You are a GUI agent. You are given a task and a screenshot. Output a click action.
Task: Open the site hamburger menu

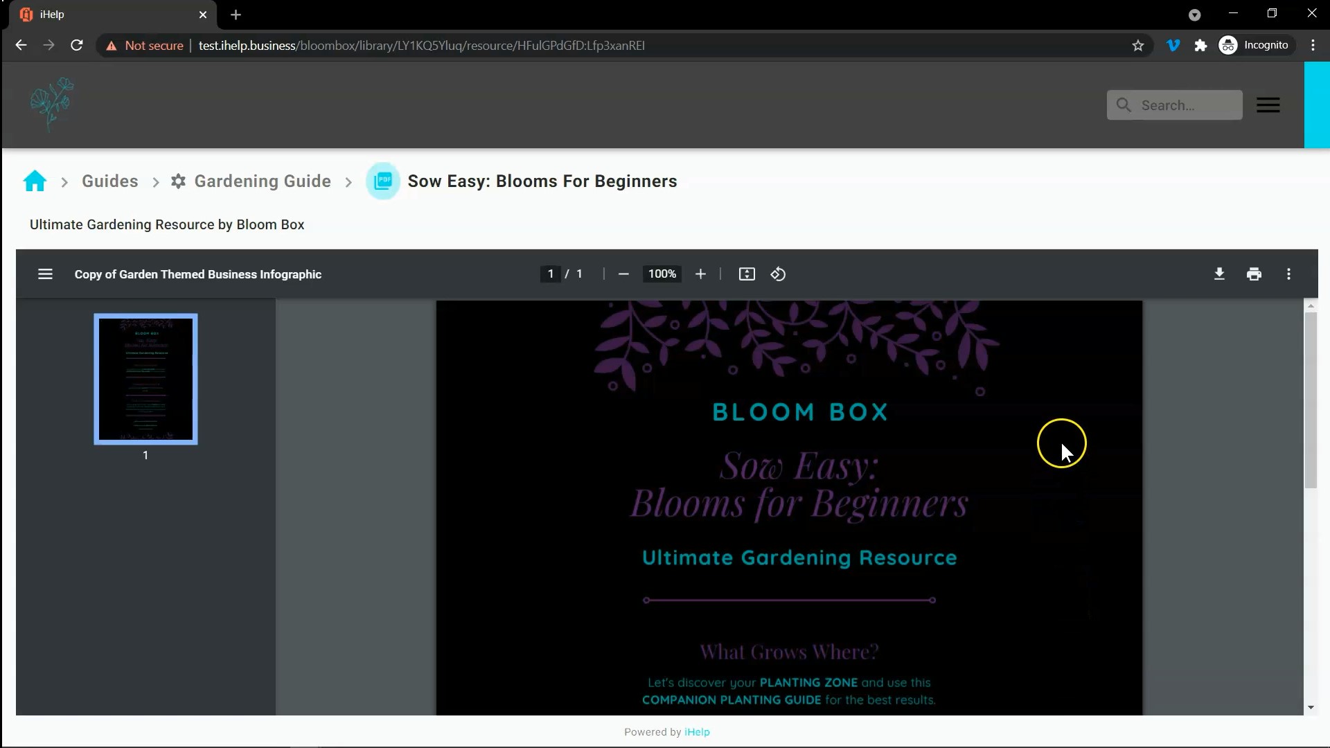coord(1268,105)
